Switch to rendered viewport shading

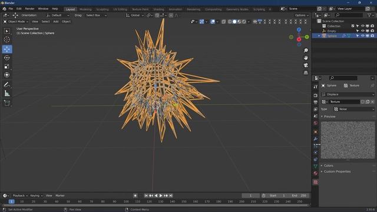[244, 22]
